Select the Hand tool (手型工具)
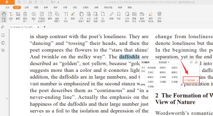This screenshot has width=213, height=116. click(4, 17)
